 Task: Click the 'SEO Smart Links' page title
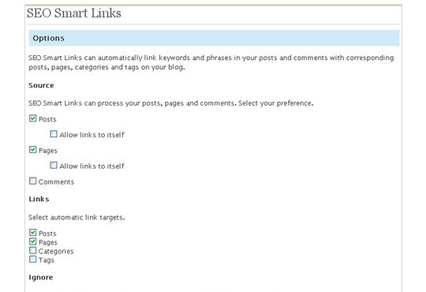(x=74, y=13)
